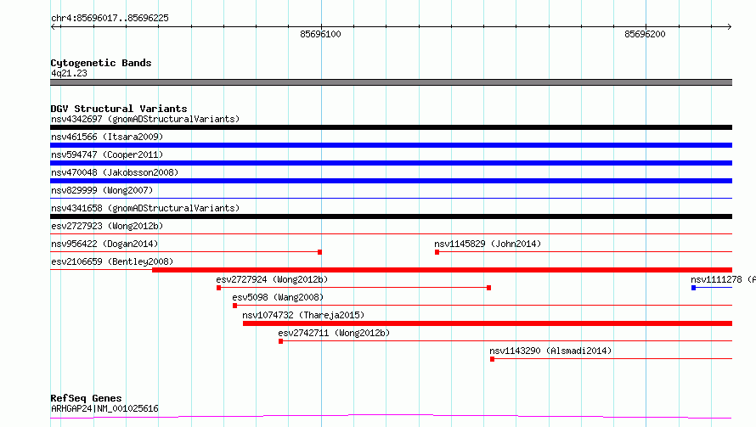Click the chr4:85696017..85696225 coordinate label

tap(110, 18)
